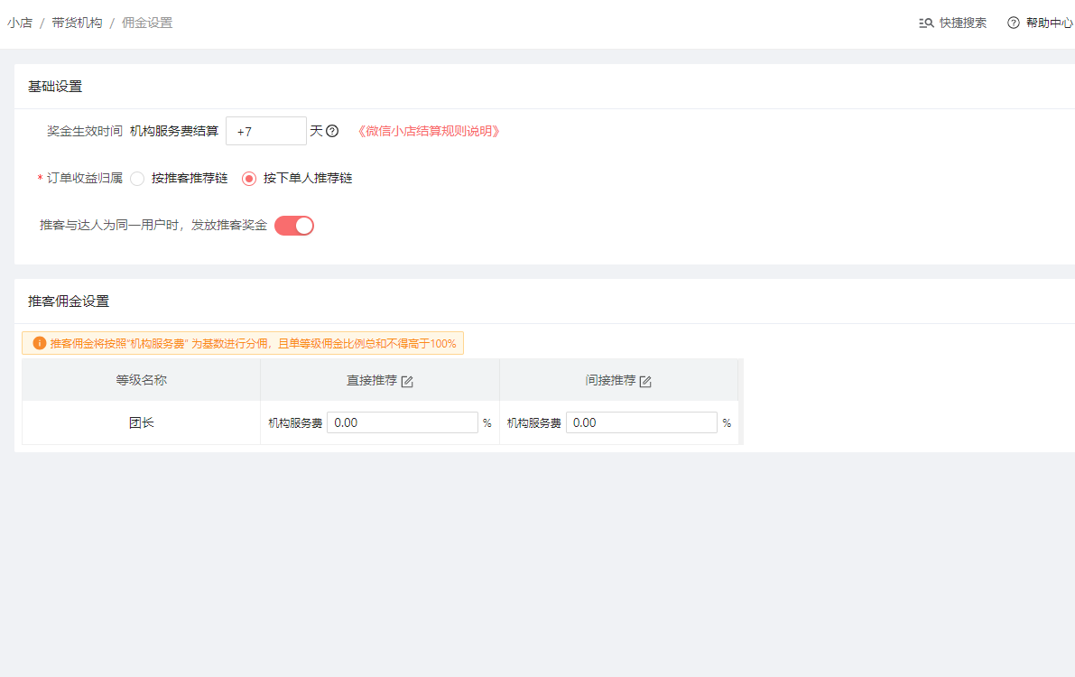1075x677 pixels.
Task: Click the edit icon beside 直接推荐
Action: click(x=407, y=382)
